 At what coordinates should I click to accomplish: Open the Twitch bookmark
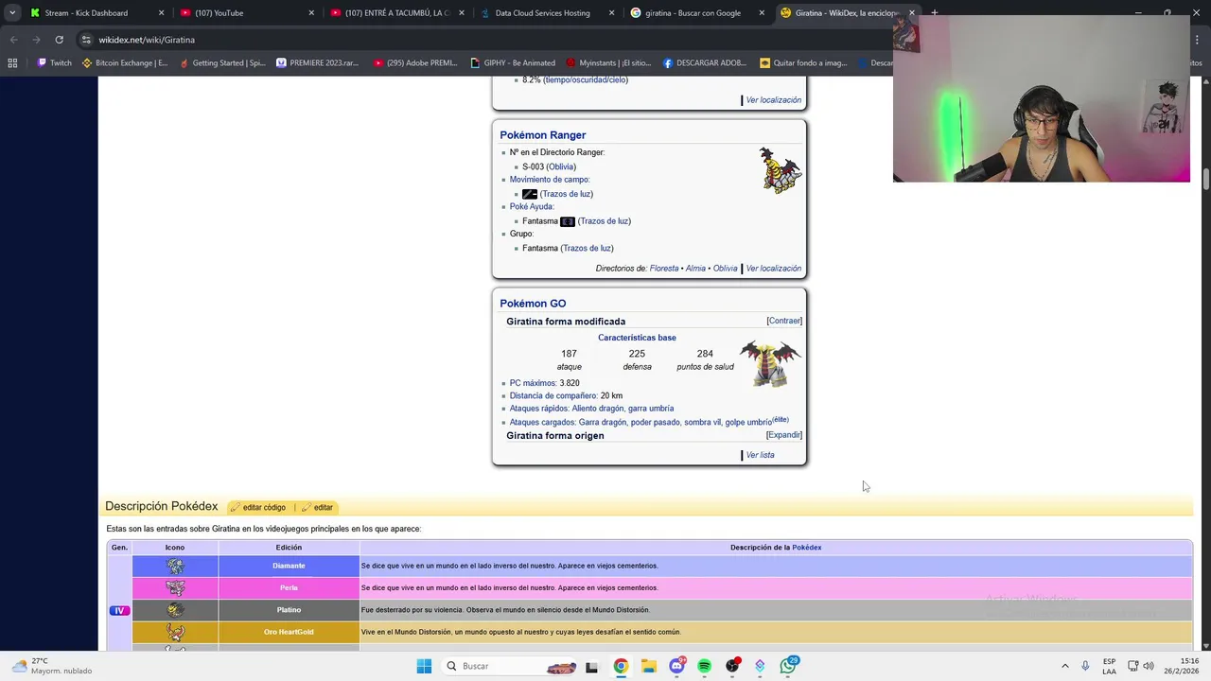pyautogui.click(x=54, y=63)
